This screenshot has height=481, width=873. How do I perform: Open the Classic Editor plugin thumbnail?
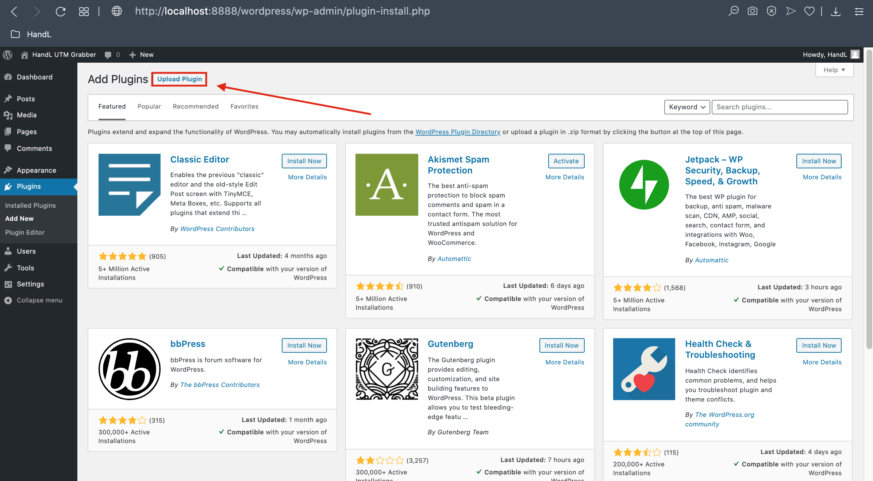[129, 185]
